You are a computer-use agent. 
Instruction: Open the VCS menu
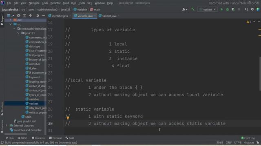[x=90, y=3]
